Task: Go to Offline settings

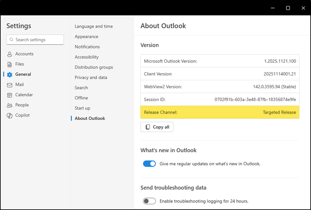Action: (81, 98)
